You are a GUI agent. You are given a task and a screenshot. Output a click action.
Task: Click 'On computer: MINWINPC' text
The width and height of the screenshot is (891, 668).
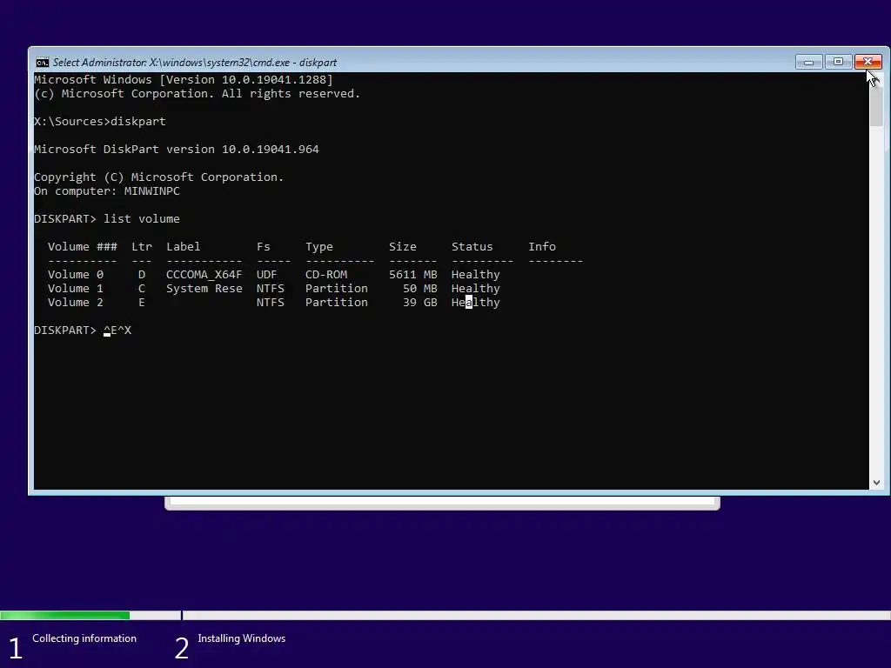pyautogui.click(x=107, y=190)
